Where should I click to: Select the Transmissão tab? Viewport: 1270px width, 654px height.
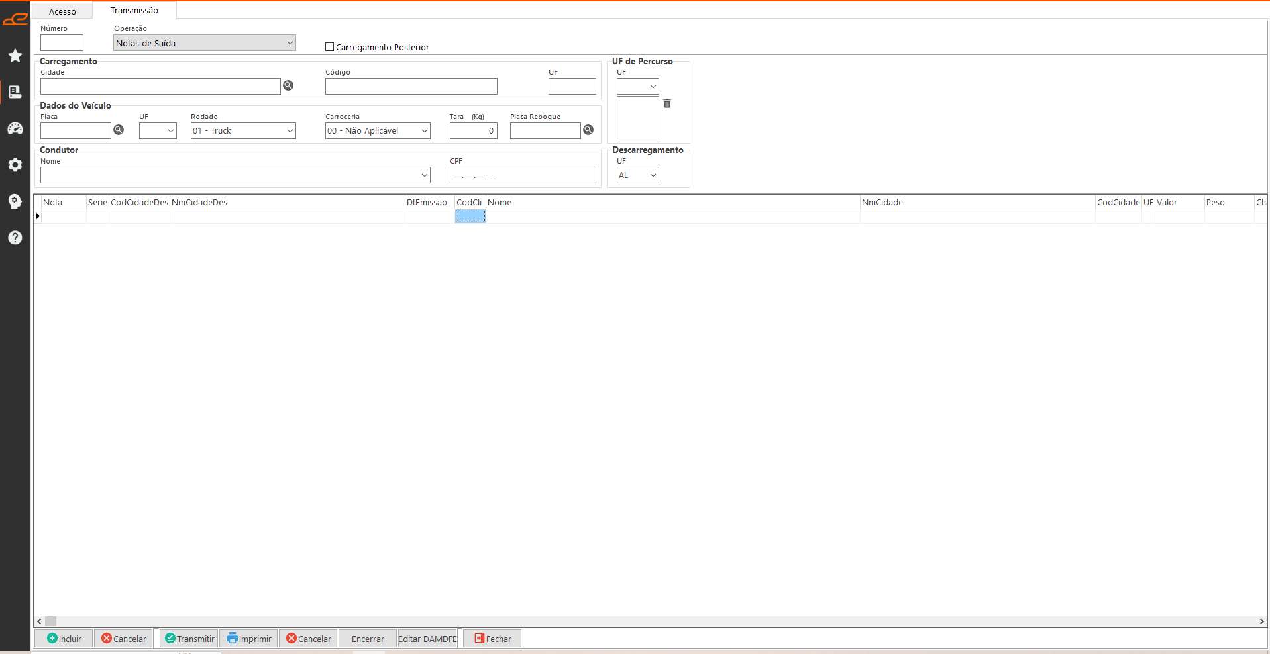tap(134, 11)
